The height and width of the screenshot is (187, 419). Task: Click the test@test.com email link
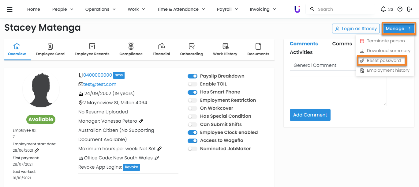(x=100, y=84)
